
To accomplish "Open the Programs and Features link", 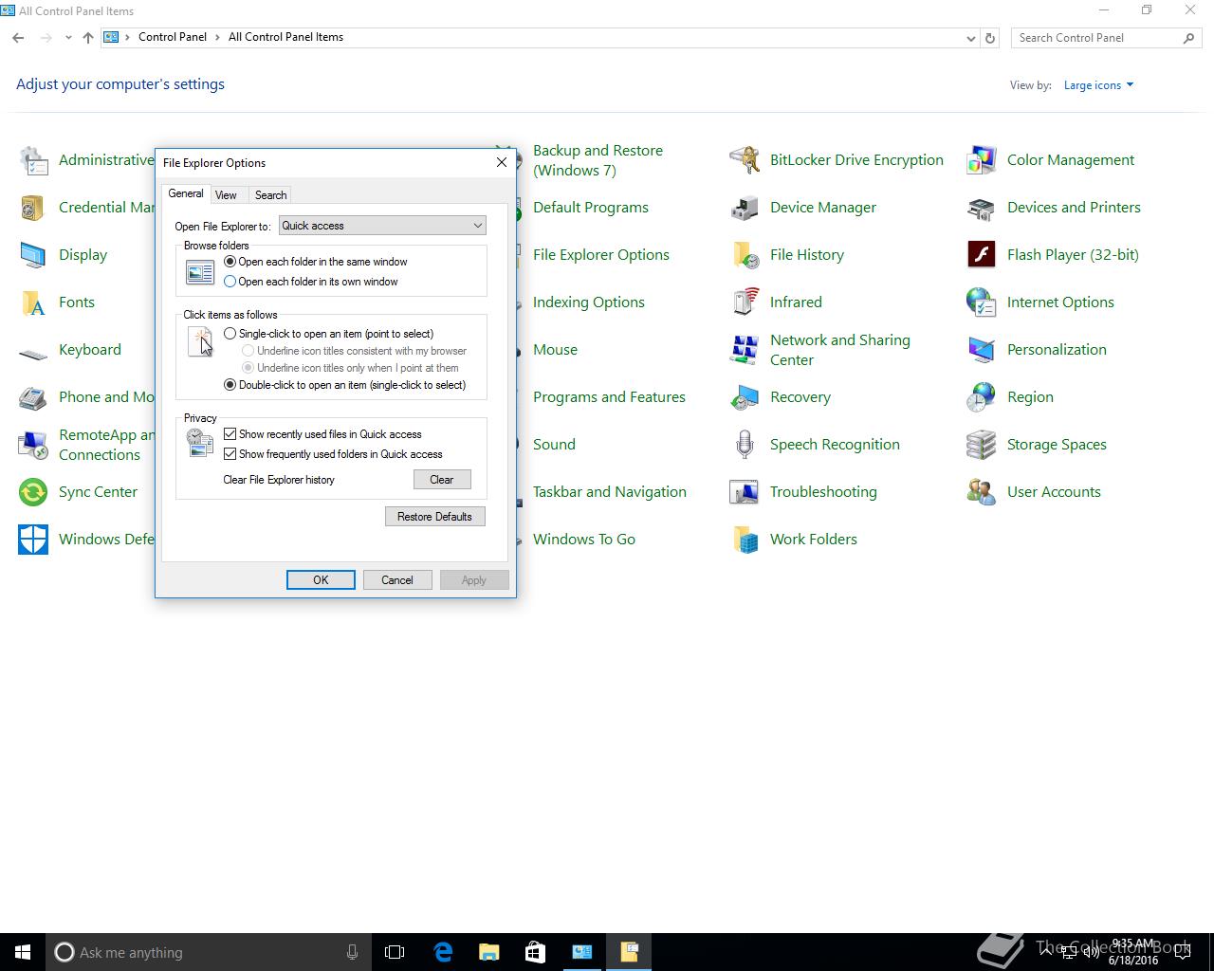I will (x=609, y=397).
